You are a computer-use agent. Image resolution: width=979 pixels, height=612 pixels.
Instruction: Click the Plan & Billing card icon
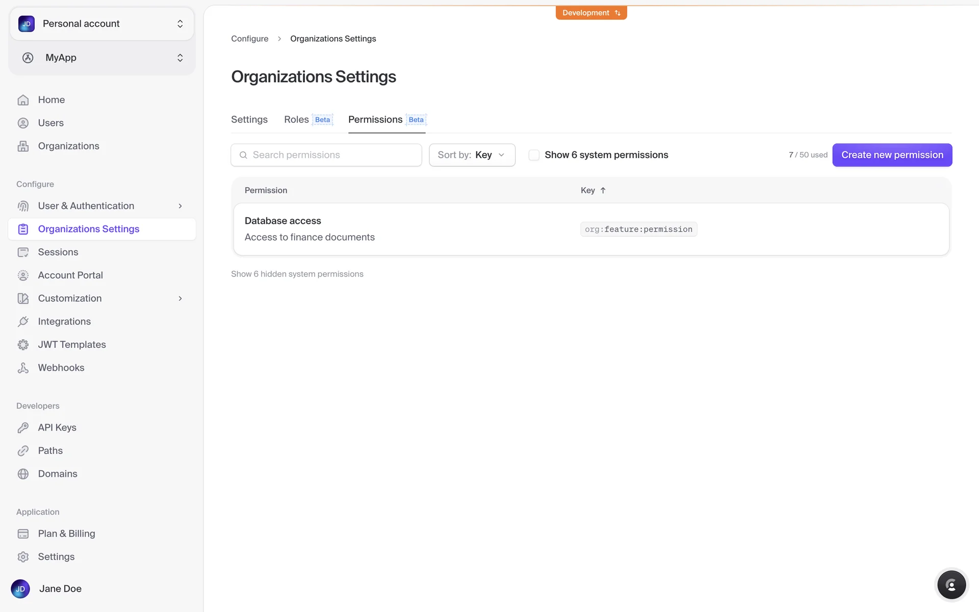(x=23, y=533)
